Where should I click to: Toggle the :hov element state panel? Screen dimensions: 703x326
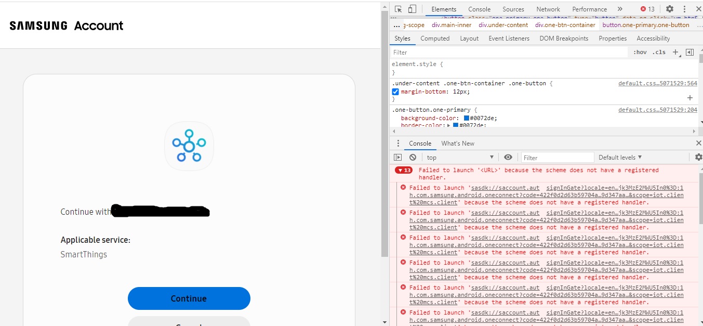tap(640, 52)
